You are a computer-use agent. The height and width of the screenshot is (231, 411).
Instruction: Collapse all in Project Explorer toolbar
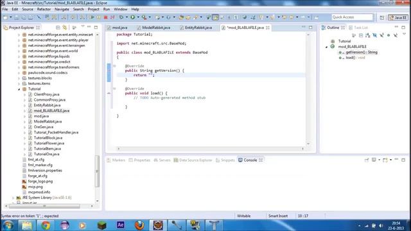(x=58, y=28)
